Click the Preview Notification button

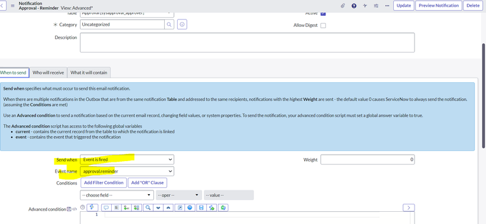(x=438, y=5)
